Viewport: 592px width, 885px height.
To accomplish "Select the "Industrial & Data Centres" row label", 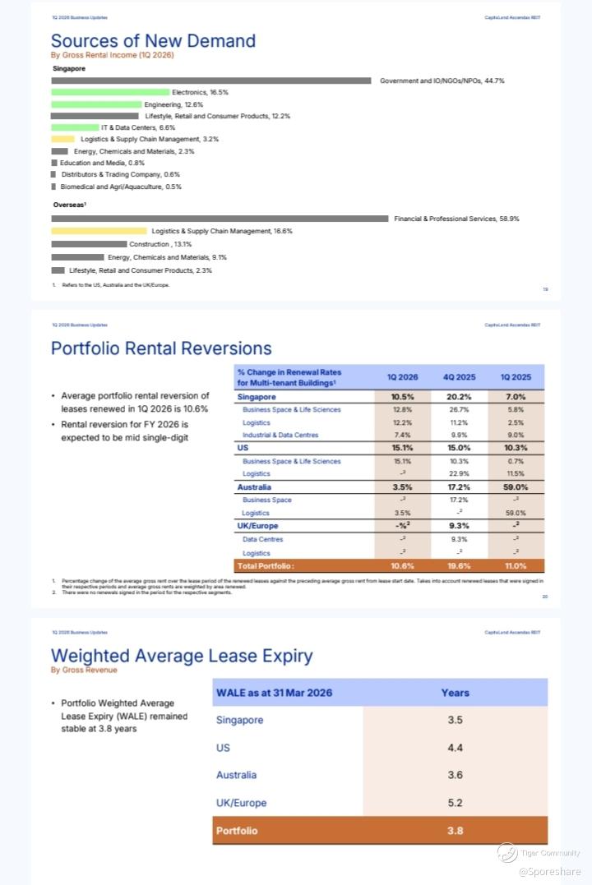I will 280,436.
